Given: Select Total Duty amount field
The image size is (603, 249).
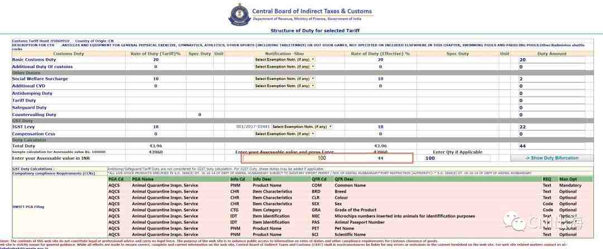Looking at the screenshot, I should (x=552, y=146).
